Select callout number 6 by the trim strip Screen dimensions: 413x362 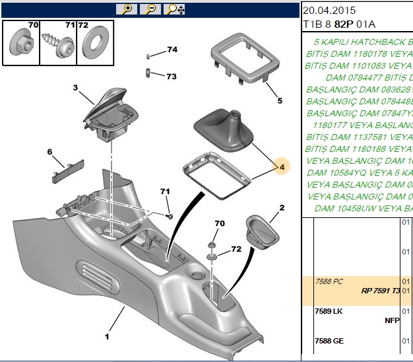49,152
